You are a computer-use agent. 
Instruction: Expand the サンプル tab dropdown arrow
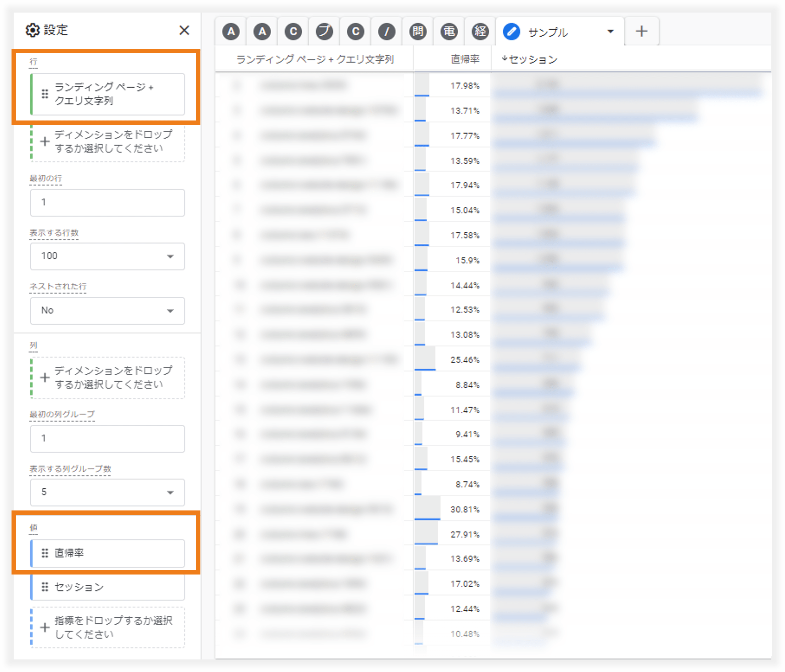[610, 31]
